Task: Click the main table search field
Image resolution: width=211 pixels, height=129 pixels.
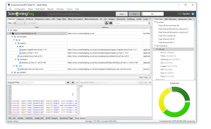Action: (x=131, y=23)
